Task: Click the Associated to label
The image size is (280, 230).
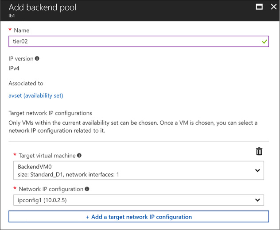Action: 26,84
